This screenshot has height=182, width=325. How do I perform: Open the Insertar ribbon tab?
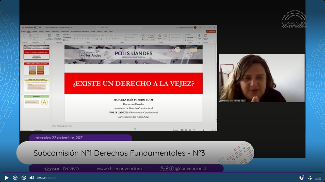35,32
